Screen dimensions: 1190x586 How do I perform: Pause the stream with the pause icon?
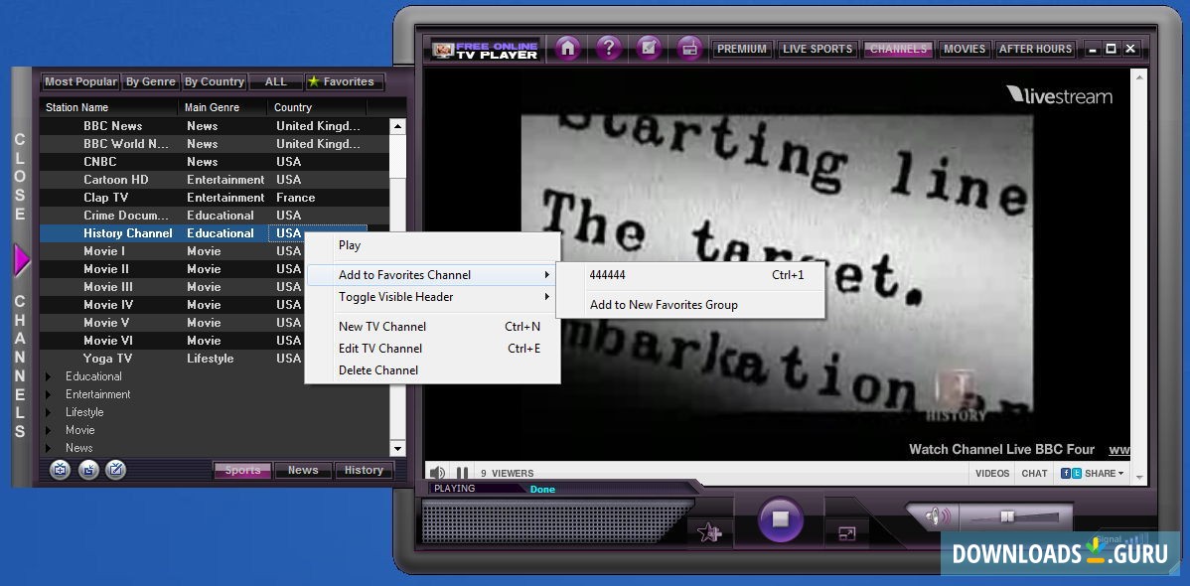pos(461,472)
